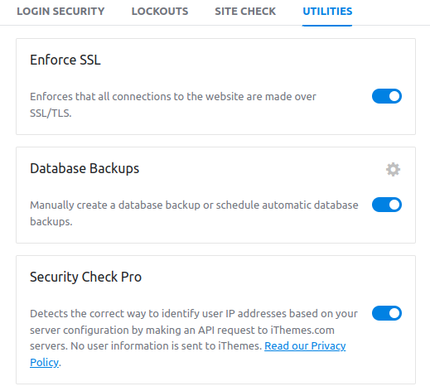Click the word 'backups.' ending the backup description
Viewport: 430px width, 391px height.
pos(51,221)
